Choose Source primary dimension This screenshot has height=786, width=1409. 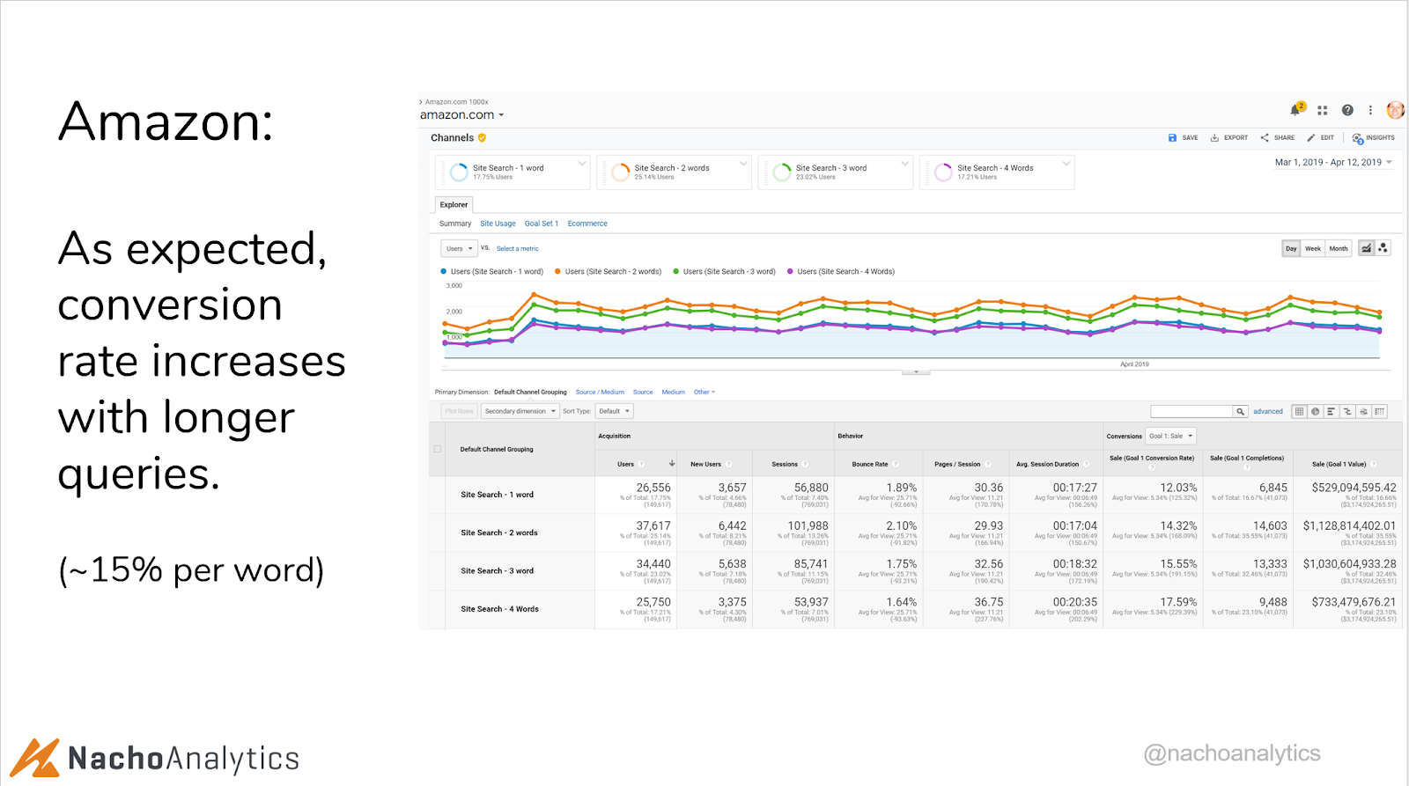643,393
